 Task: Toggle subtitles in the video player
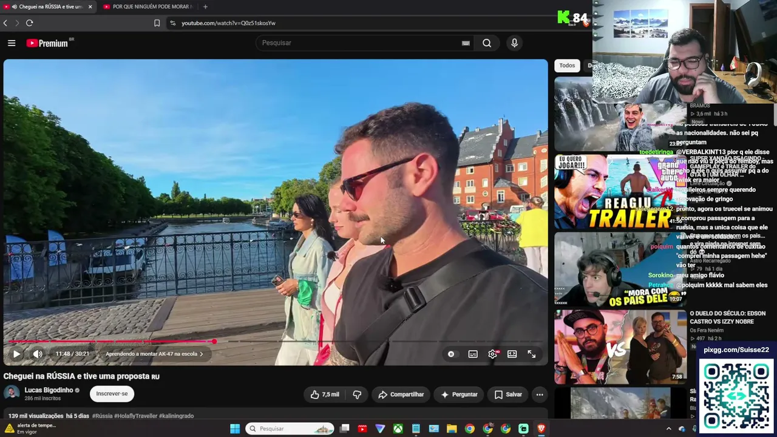point(473,354)
